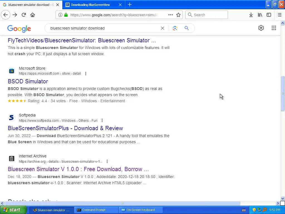Bookmark this page with the star icon

tap(178, 15)
